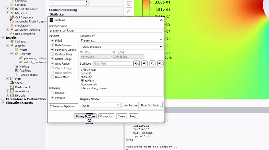Click the Plots chart icon

coord(12,79)
